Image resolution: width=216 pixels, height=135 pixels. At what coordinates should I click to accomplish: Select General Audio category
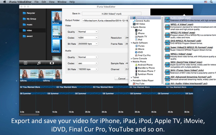pyautogui.click(x=141, y=21)
